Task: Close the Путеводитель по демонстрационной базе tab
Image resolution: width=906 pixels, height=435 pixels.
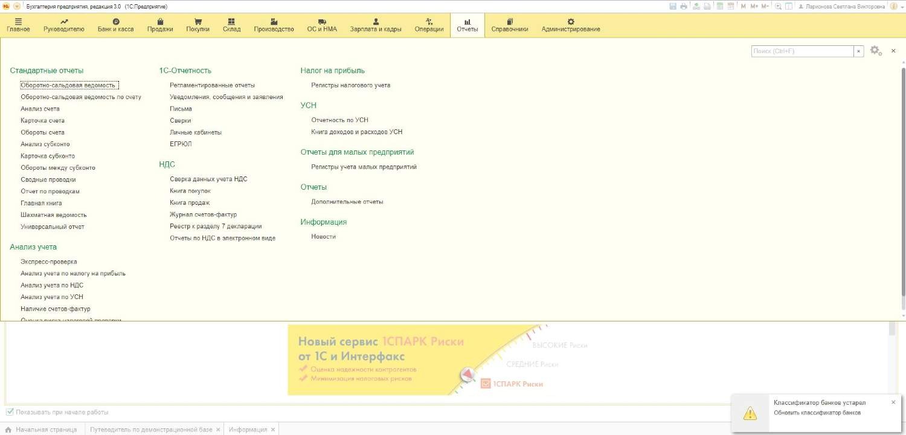Action: click(218, 430)
